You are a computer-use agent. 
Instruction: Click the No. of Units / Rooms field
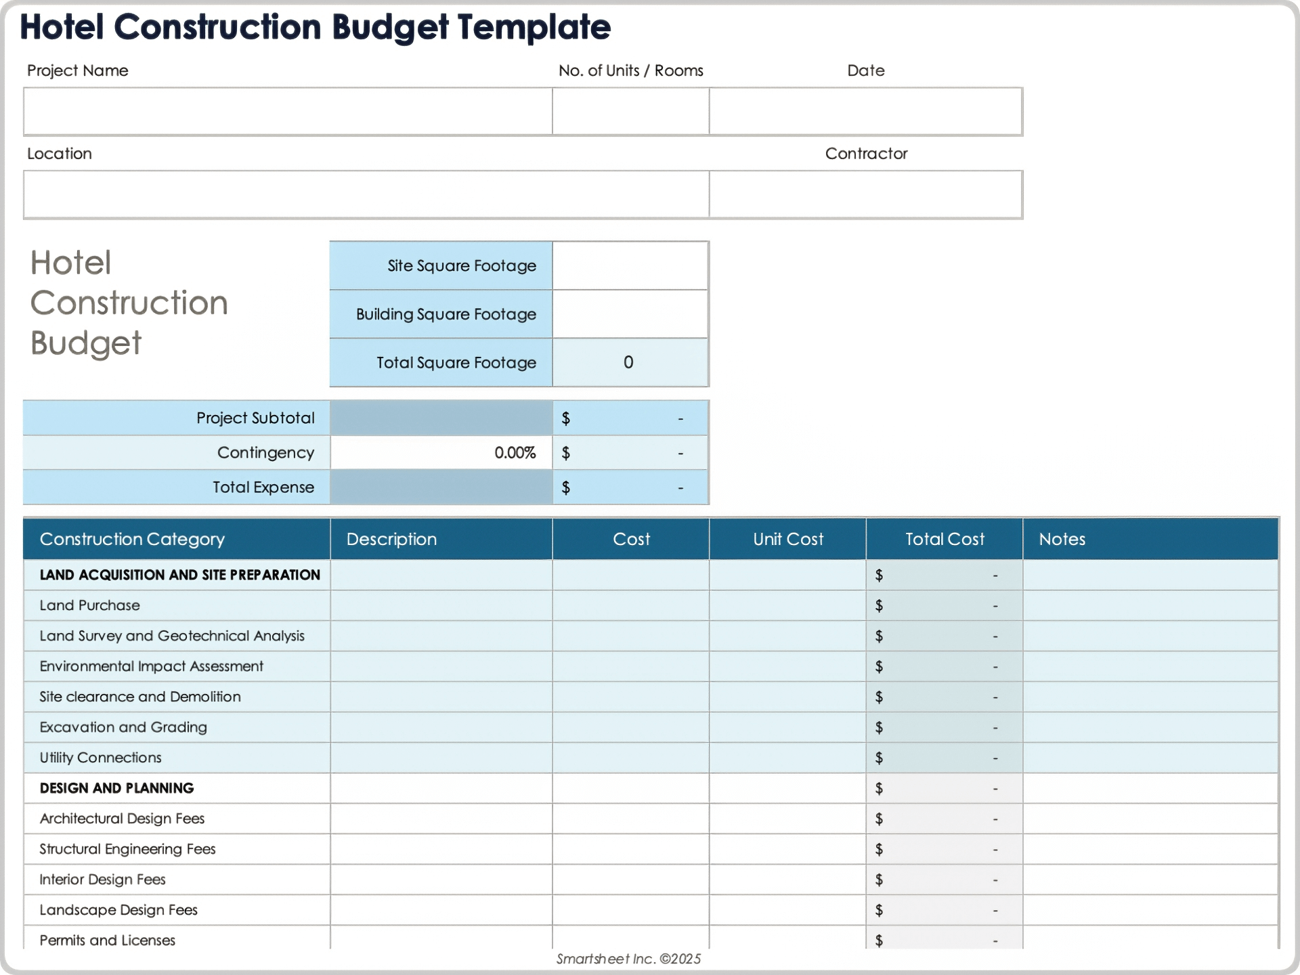[x=630, y=111]
